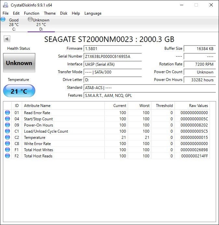Select the Total Host Reads attribute name
The image size is (219, 225).
pyautogui.click(x=38, y=156)
